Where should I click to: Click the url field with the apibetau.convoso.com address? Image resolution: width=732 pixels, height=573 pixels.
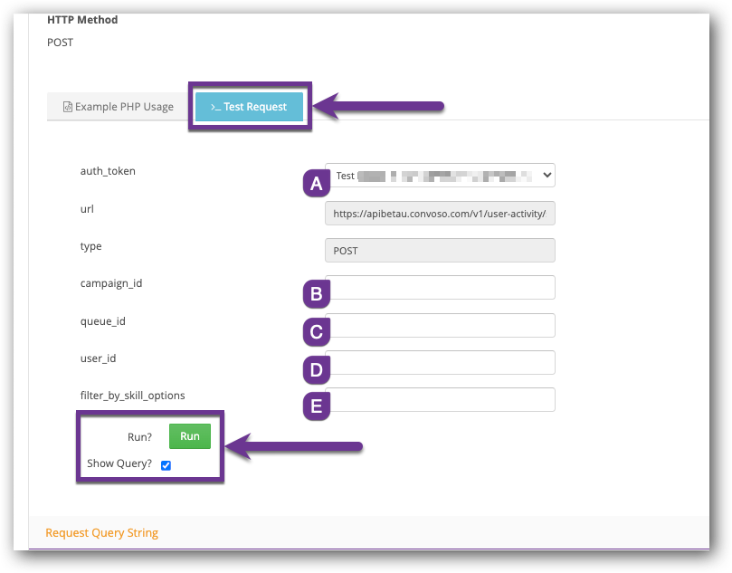[x=440, y=214]
